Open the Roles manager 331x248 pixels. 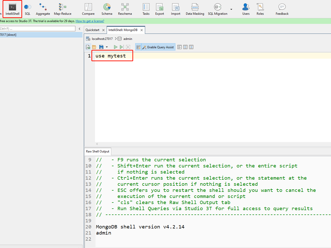pos(260,9)
